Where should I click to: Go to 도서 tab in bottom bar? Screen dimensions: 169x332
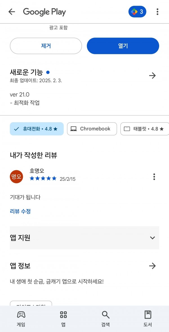[x=148, y=319]
